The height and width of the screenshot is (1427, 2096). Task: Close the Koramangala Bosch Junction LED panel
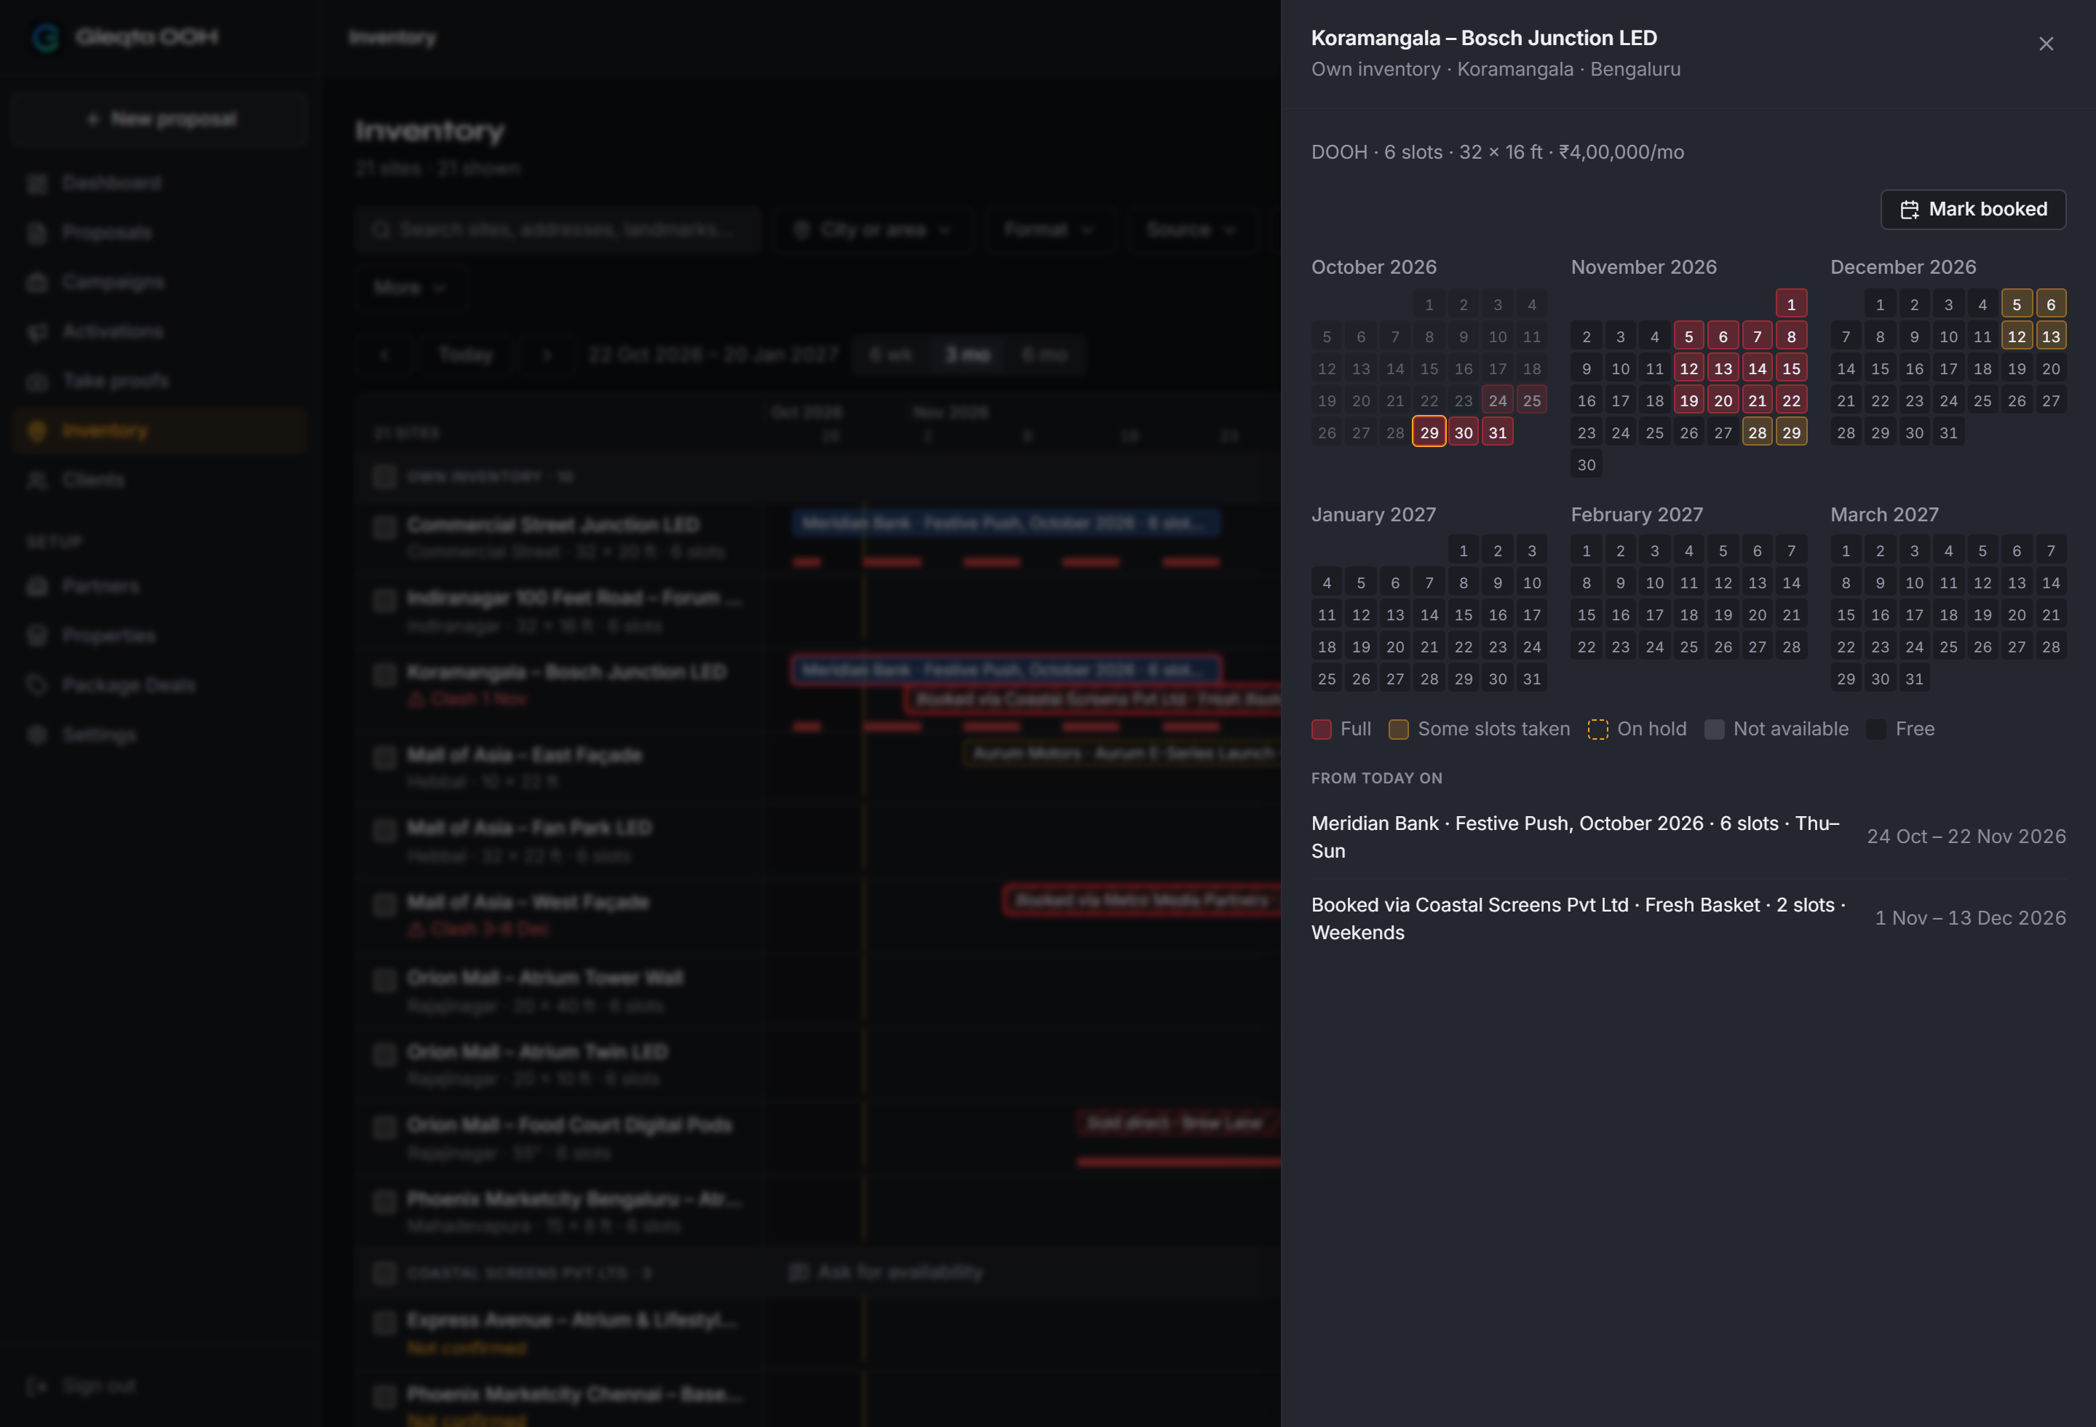point(2046,43)
